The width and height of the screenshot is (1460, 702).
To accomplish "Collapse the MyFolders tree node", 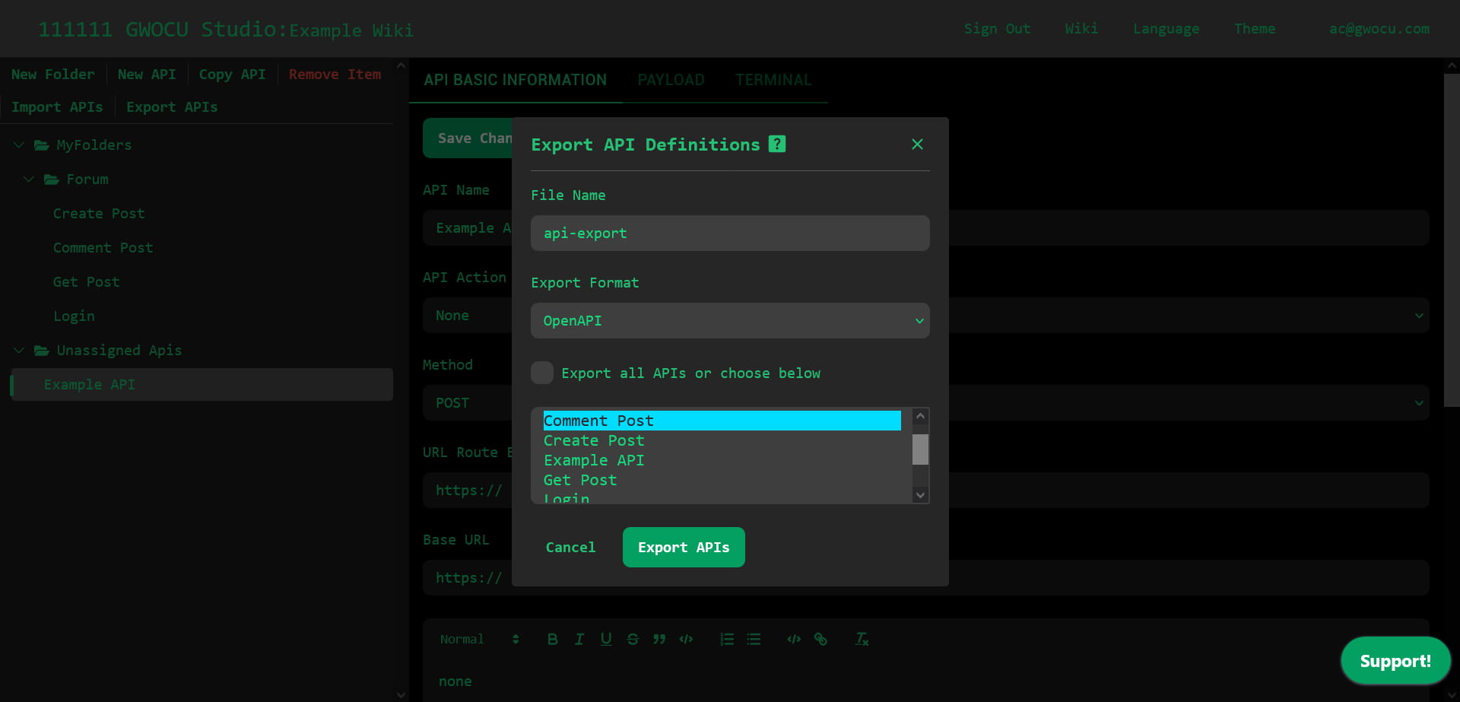I will pos(19,145).
